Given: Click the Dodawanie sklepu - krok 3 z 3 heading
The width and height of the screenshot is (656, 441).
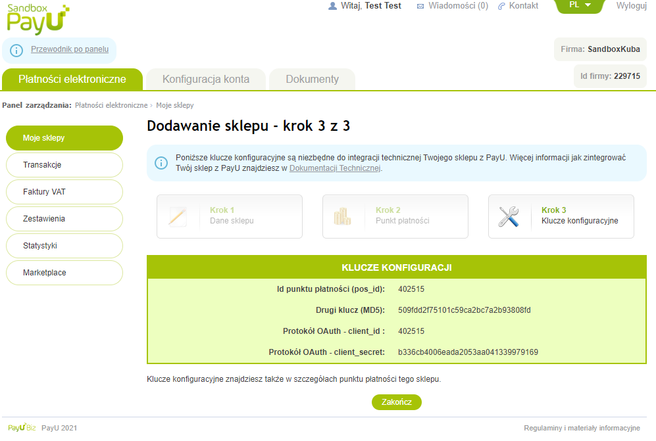Looking at the screenshot, I should pos(249,126).
